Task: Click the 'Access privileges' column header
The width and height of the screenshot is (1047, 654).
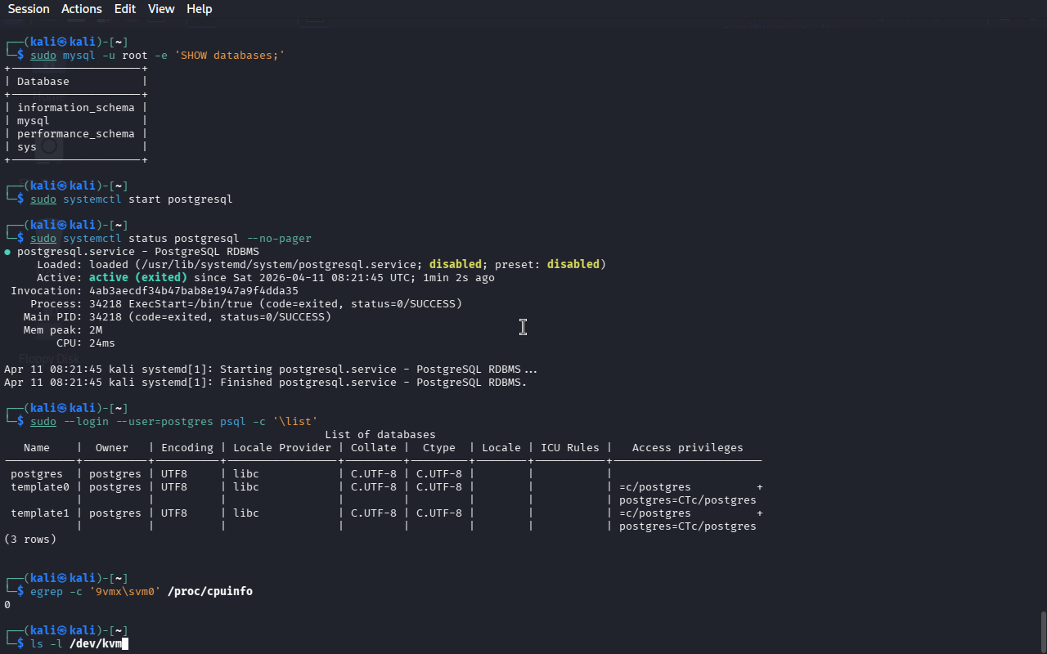Action: pos(687,448)
